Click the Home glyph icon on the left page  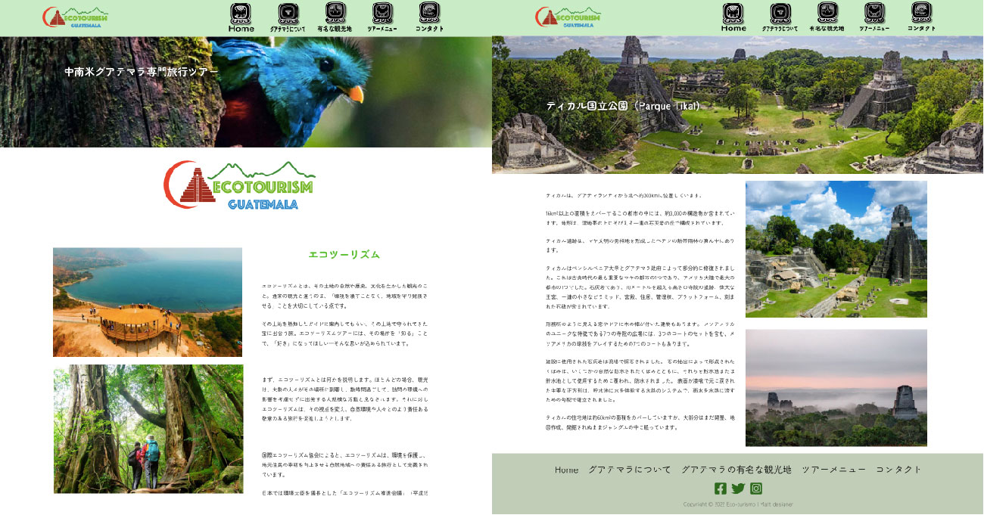241,14
